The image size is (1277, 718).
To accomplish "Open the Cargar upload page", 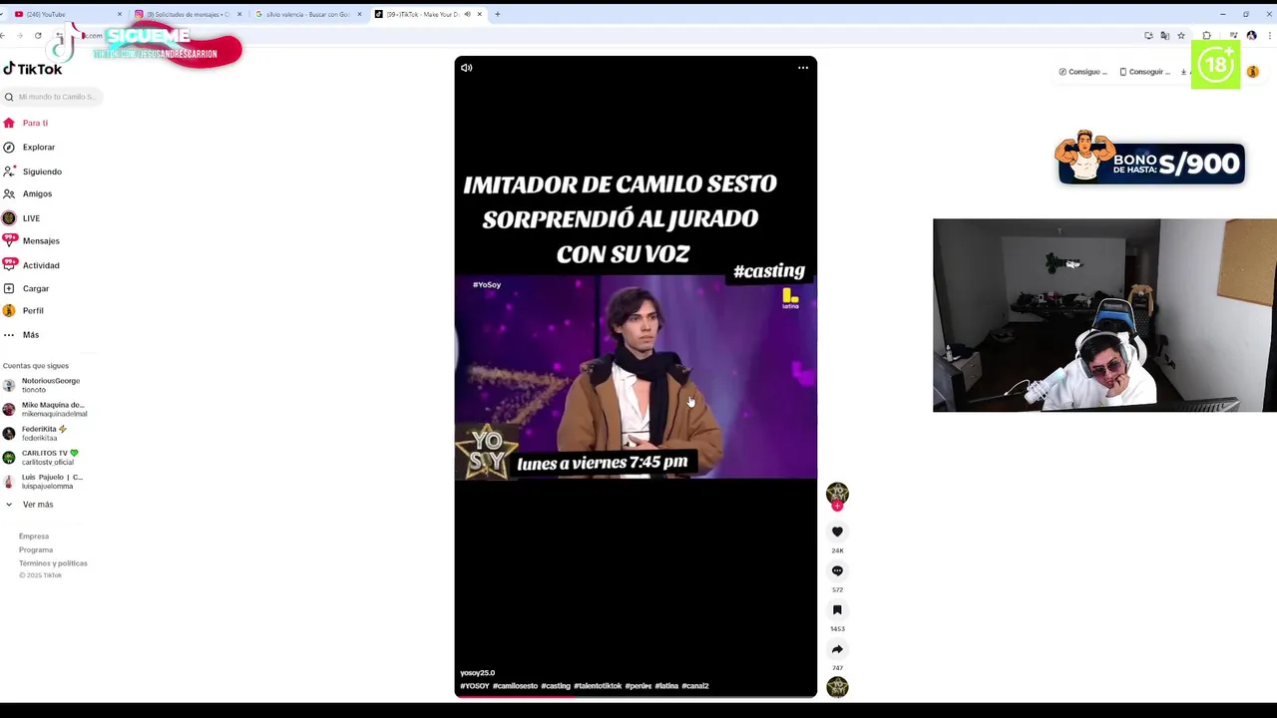I will pos(35,288).
